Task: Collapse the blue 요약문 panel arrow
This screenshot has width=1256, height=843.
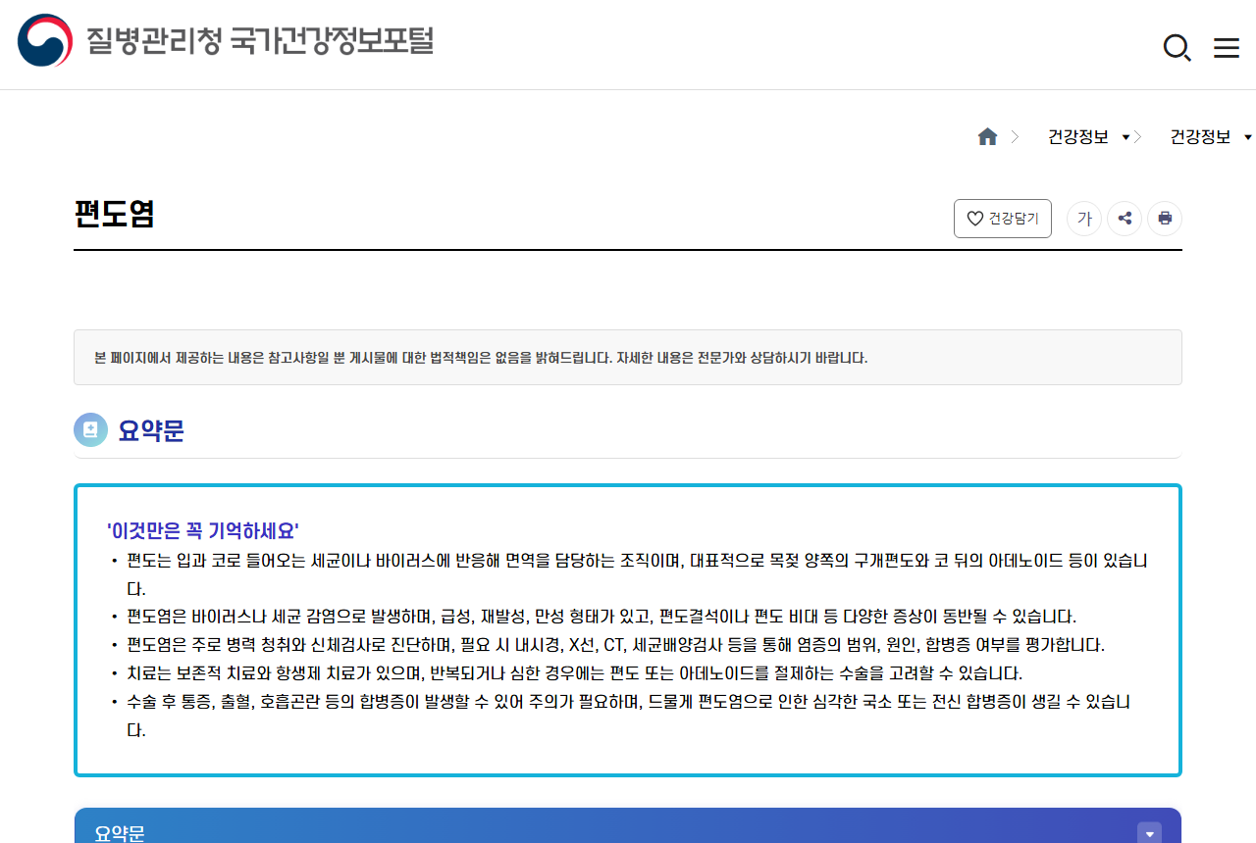Action: tap(1149, 833)
